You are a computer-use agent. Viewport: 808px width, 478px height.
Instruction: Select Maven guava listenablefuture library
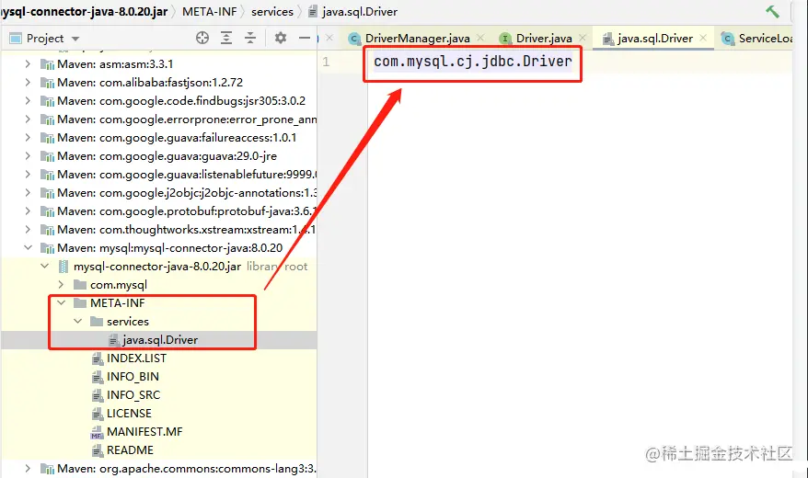187,175
